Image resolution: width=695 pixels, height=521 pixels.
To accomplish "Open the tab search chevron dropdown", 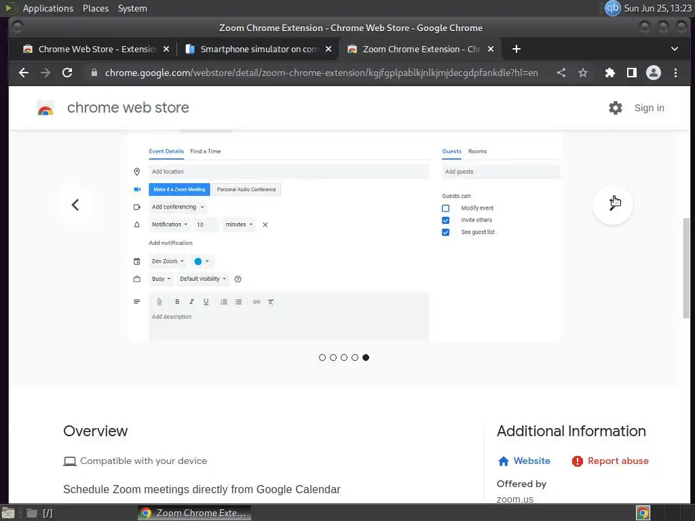I will [674, 49].
